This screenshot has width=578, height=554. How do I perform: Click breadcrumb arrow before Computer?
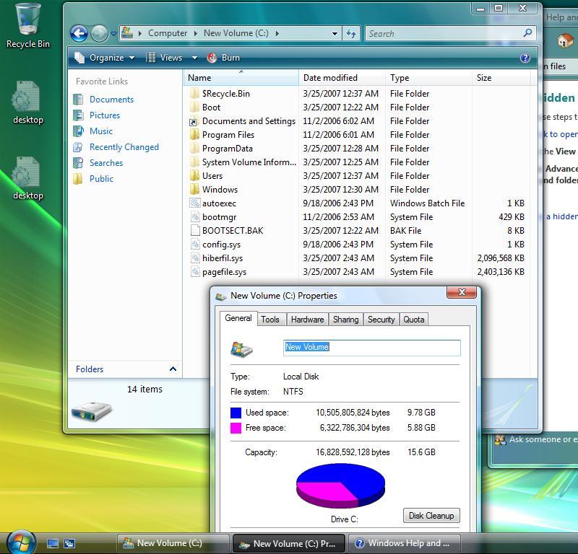(x=140, y=33)
